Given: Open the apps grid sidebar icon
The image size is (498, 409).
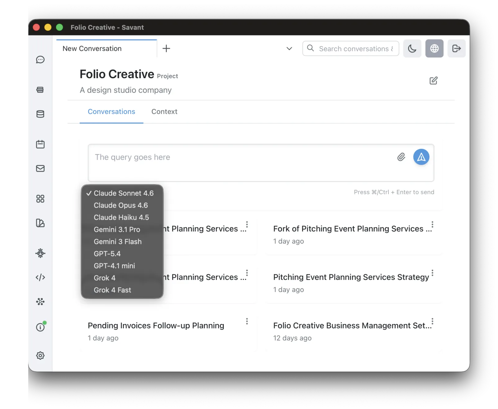Looking at the screenshot, I should point(40,199).
